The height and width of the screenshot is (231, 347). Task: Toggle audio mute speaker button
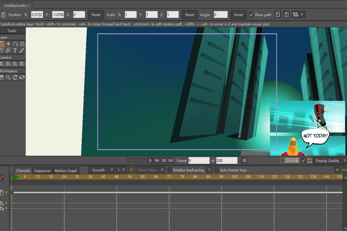click(244, 160)
